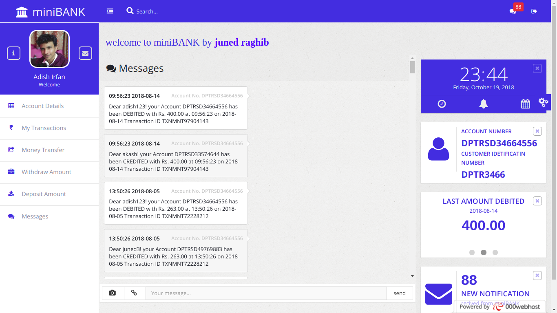
Task: Click the share icon beside Money Transfer
Action: click(x=11, y=150)
